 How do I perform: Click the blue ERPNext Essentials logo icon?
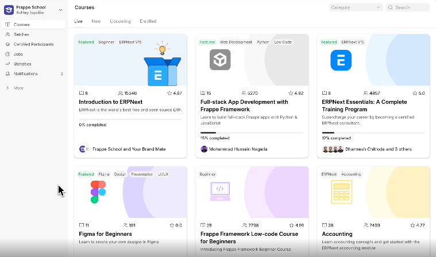tap(341, 60)
